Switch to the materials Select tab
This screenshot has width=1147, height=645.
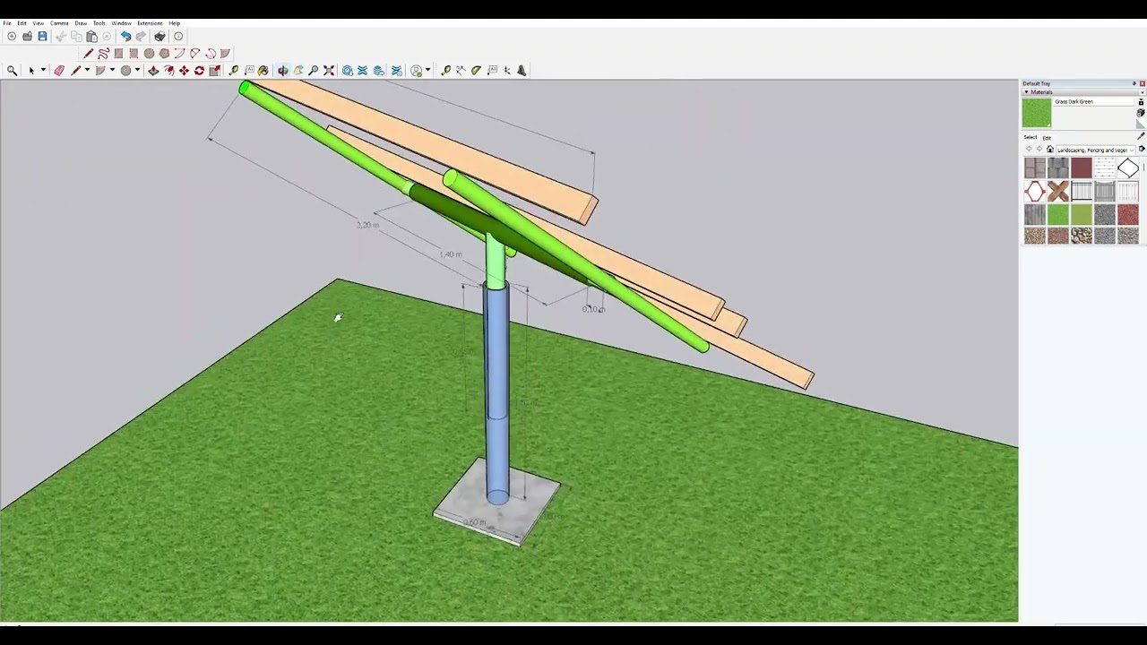1031,137
